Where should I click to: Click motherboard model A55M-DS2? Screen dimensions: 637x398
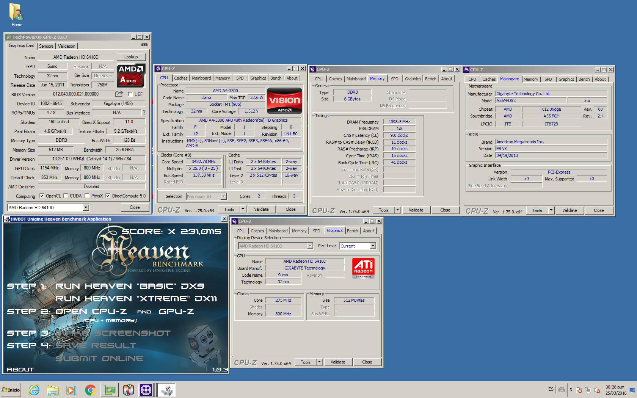pyautogui.click(x=531, y=100)
